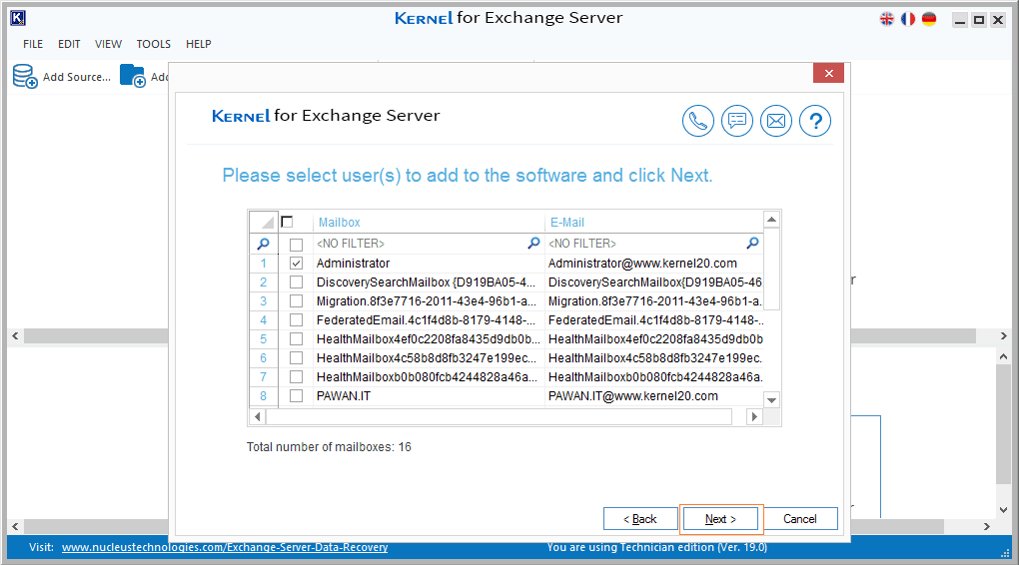Click the Add Source database icon
The height and width of the screenshot is (565, 1019).
[x=25, y=76]
